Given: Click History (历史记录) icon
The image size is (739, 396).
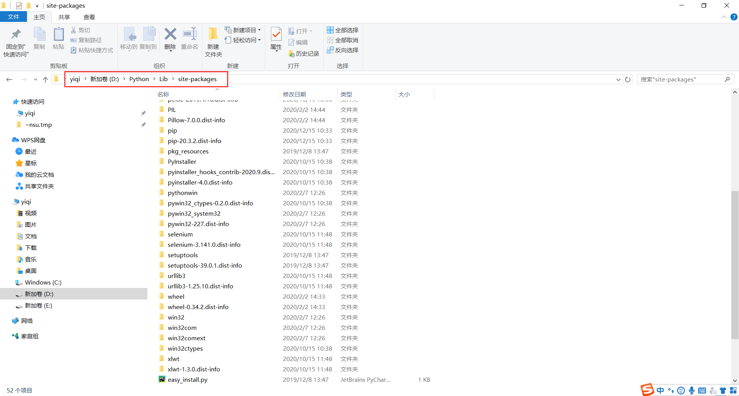Looking at the screenshot, I should point(291,54).
